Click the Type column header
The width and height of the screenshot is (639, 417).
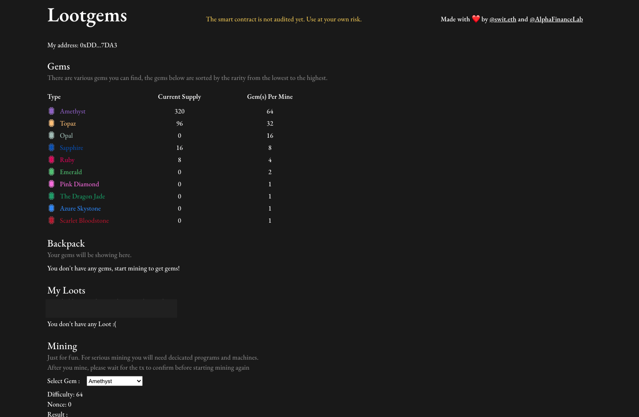click(x=54, y=97)
